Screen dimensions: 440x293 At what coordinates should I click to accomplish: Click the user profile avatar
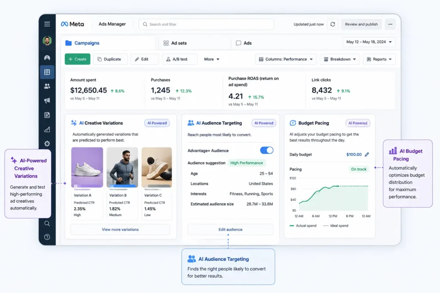(x=47, y=41)
